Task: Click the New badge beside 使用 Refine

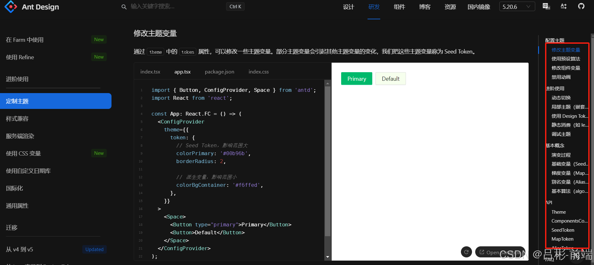Action: [x=99, y=57]
